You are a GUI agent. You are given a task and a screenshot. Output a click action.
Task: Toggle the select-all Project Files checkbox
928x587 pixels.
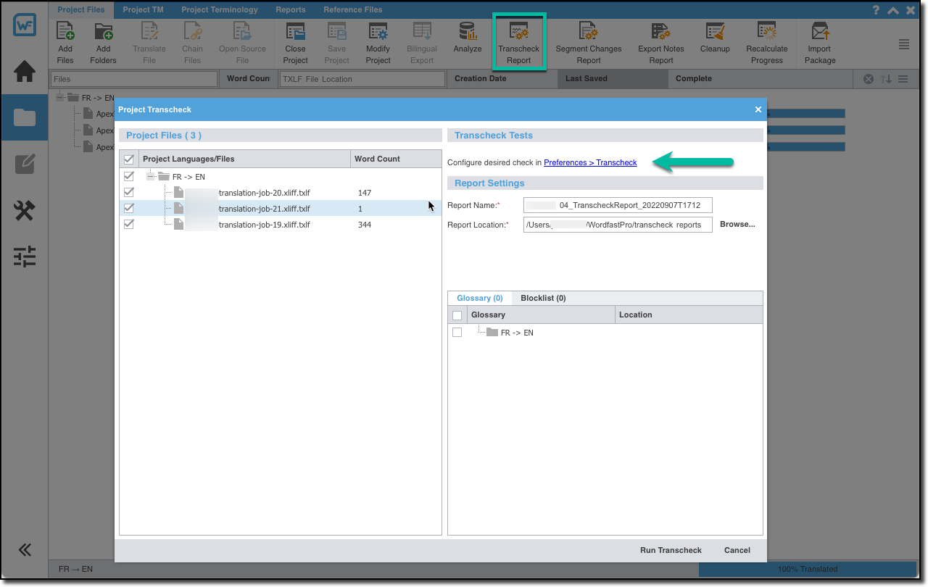129,159
